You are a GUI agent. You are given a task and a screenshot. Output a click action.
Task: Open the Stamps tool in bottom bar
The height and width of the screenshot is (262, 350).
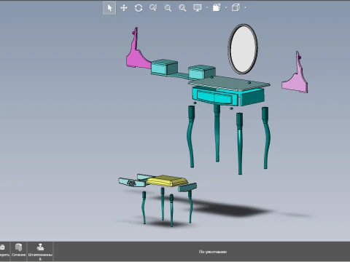(40, 251)
